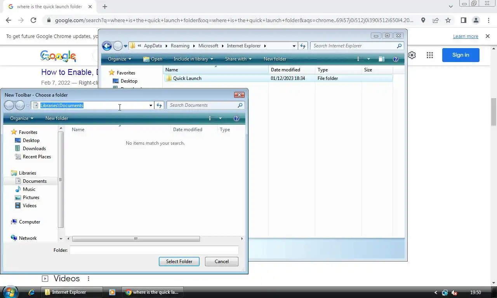The image size is (497, 298).
Task: Click the Google Sign in button
Action: point(461,55)
